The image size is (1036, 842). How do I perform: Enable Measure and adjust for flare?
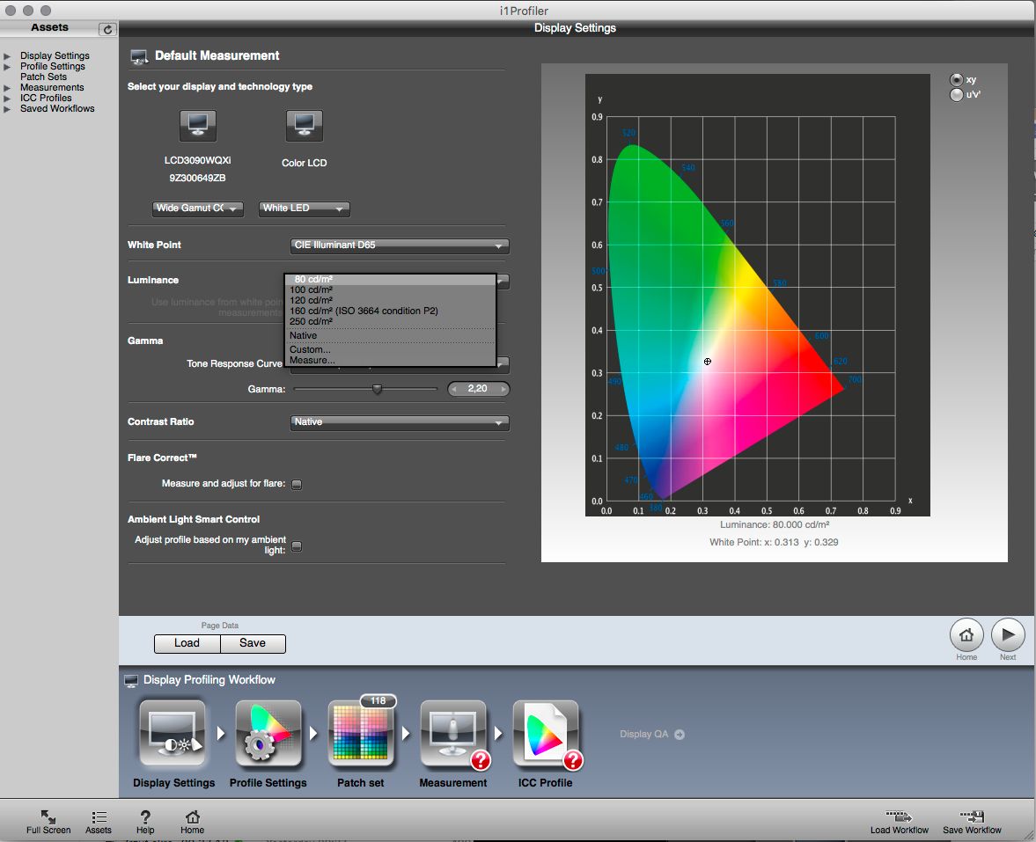pyautogui.click(x=297, y=484)
